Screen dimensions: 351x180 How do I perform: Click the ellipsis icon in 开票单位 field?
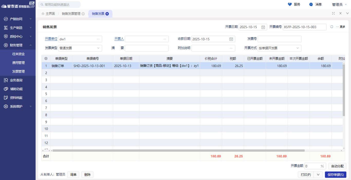98,39
